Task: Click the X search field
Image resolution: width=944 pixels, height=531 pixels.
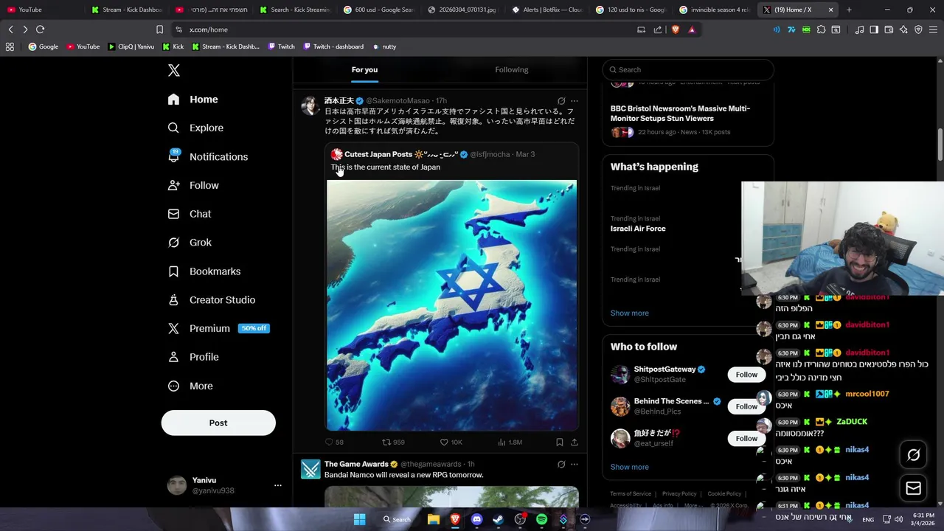Action: tap(688, 69)
